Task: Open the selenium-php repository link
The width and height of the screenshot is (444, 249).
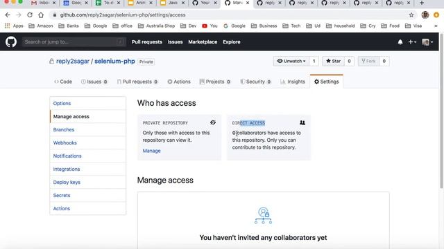Action: pos(114,62)
